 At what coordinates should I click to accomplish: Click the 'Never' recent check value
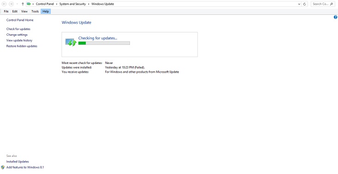click(x=109, y=63)
